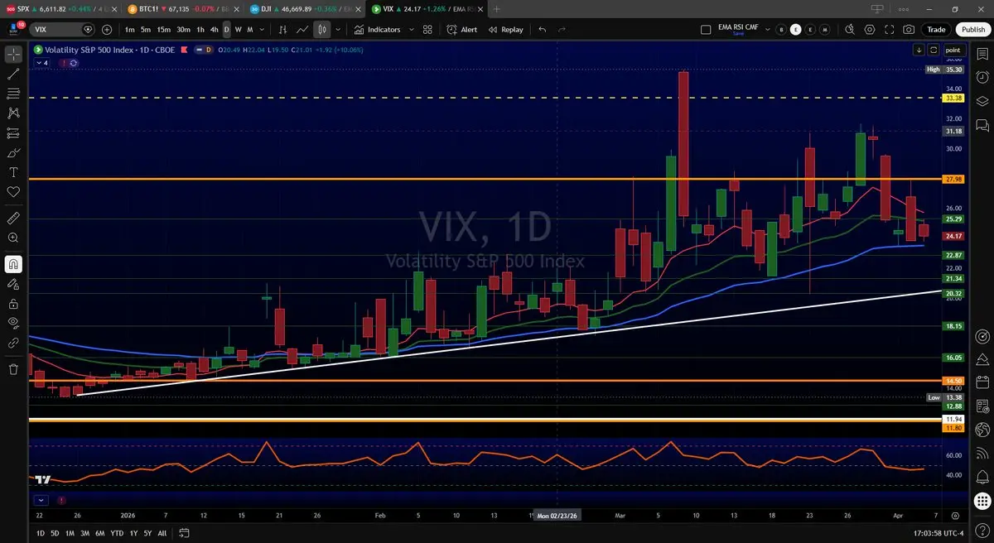Open the quick search icon
Image resolution: width=994 pixels, height=543 pixels.
coord(850,29)
